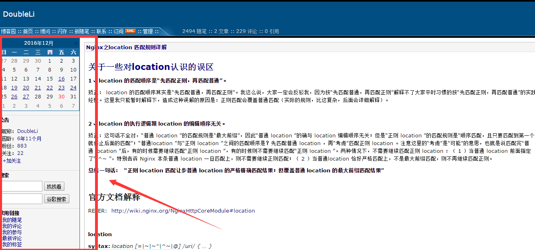Open 我的标签 link
535x250 pixels.
point(12,244)
